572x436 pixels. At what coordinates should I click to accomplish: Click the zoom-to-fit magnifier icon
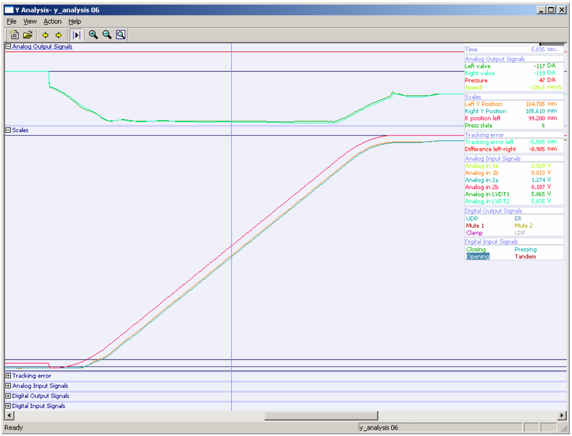[120, 35]
